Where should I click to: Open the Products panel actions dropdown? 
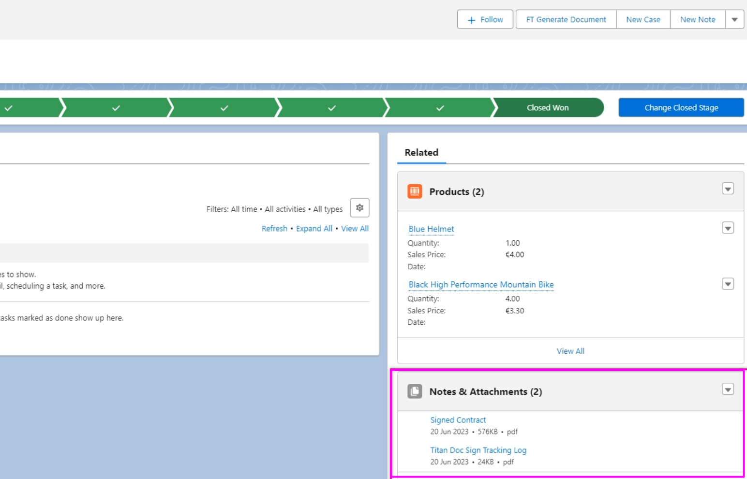pyautogui.click(x=728, y=189)
